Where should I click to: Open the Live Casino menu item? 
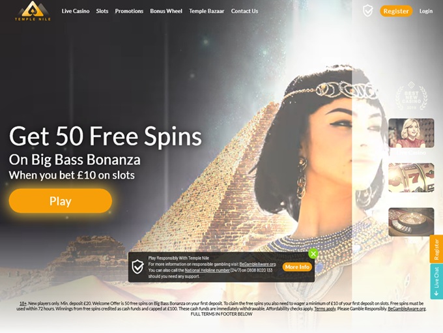[76, 11]
